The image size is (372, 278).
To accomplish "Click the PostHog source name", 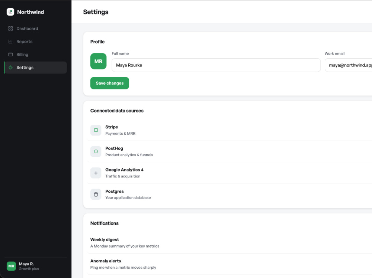I will [114, 148].
